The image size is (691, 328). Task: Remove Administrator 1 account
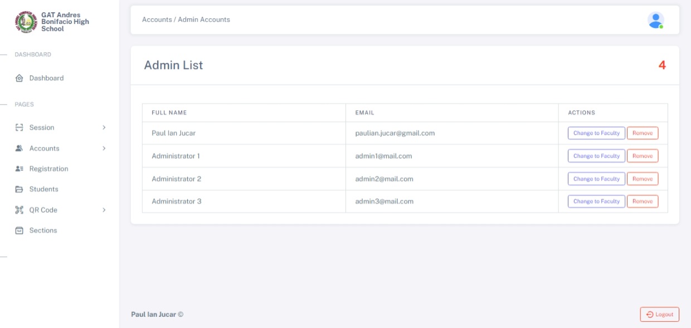click(x=643, y=156)
